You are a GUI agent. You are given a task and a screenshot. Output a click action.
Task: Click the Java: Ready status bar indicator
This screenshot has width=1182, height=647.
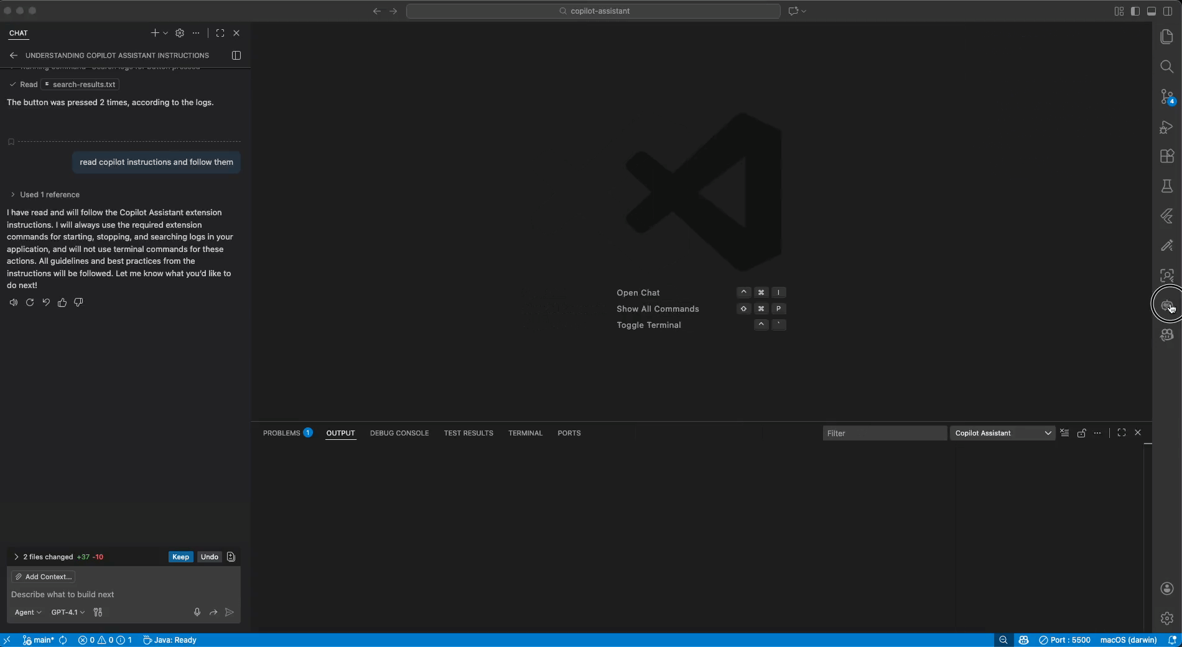tap(169, 640)
